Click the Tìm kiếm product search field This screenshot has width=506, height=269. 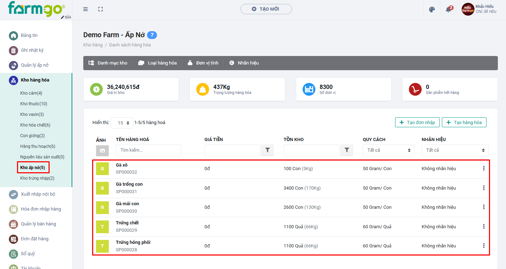click(148, 150)
